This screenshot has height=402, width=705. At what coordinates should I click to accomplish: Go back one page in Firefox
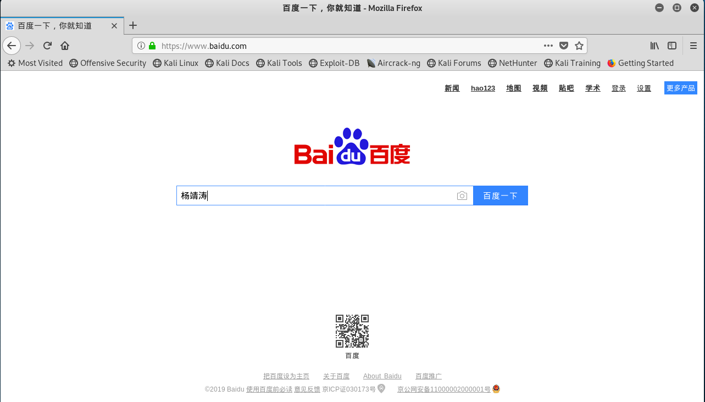pos(12,46)
